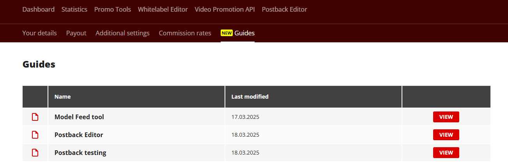The image size is (508, 167).
Task: Go to the Statistics page
Action: (74, 9)
